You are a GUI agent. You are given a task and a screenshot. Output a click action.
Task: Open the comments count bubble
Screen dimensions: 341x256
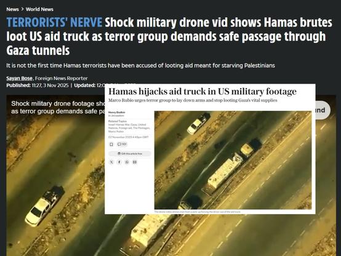122,144
